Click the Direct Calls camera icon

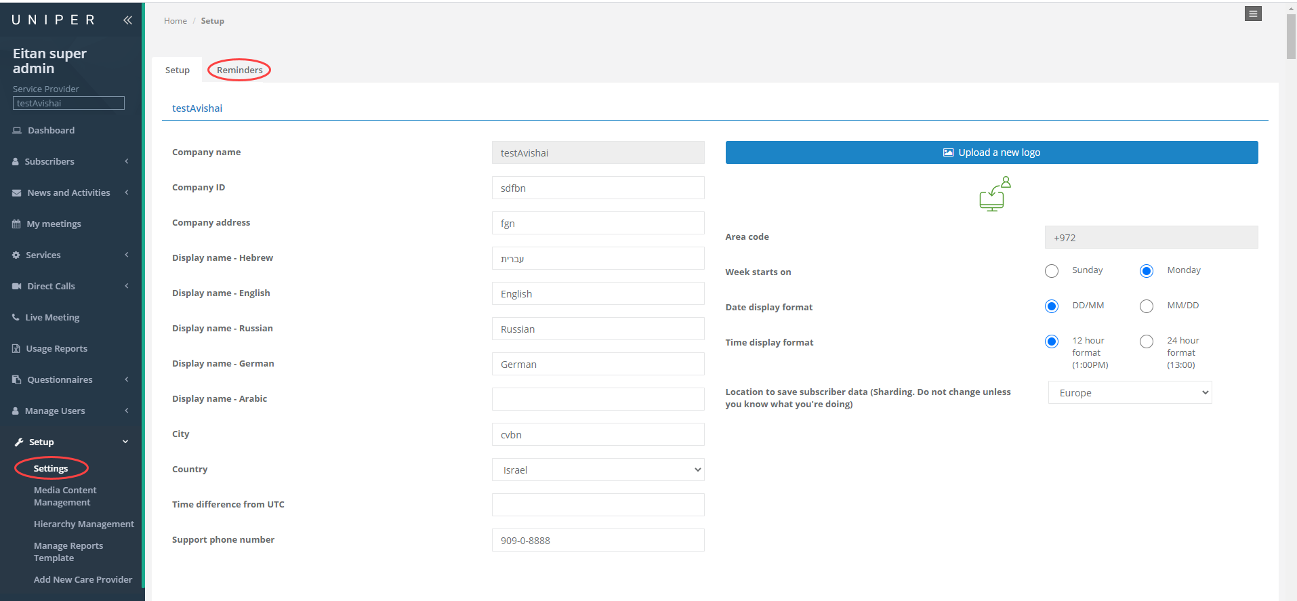point(17,287)
